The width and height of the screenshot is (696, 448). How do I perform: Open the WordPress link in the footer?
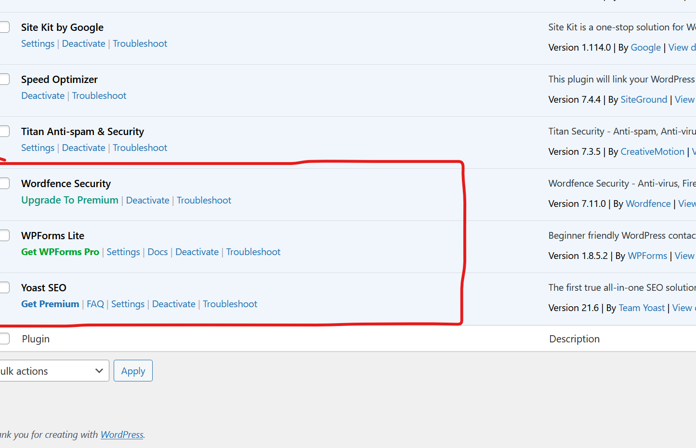pos(121,434)
